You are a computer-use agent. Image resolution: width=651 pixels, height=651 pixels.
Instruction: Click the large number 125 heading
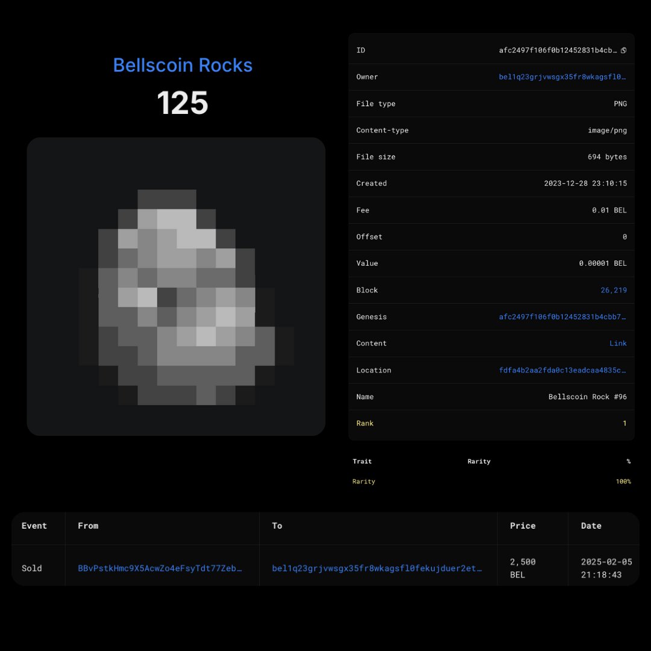182,103
